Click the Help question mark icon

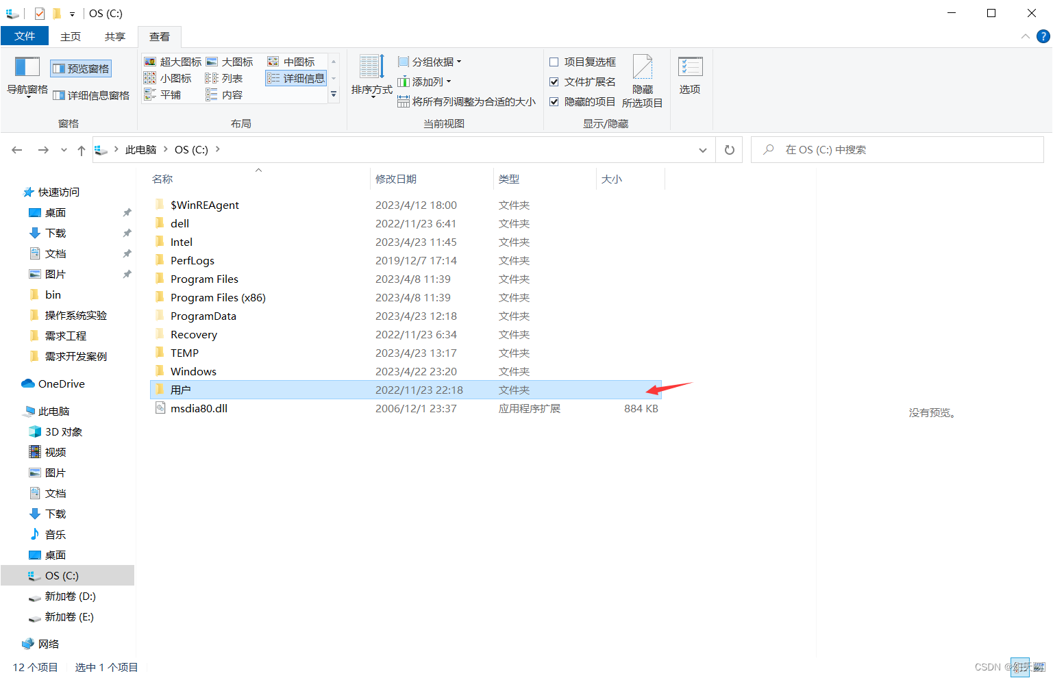click(x=1043, y=36)
